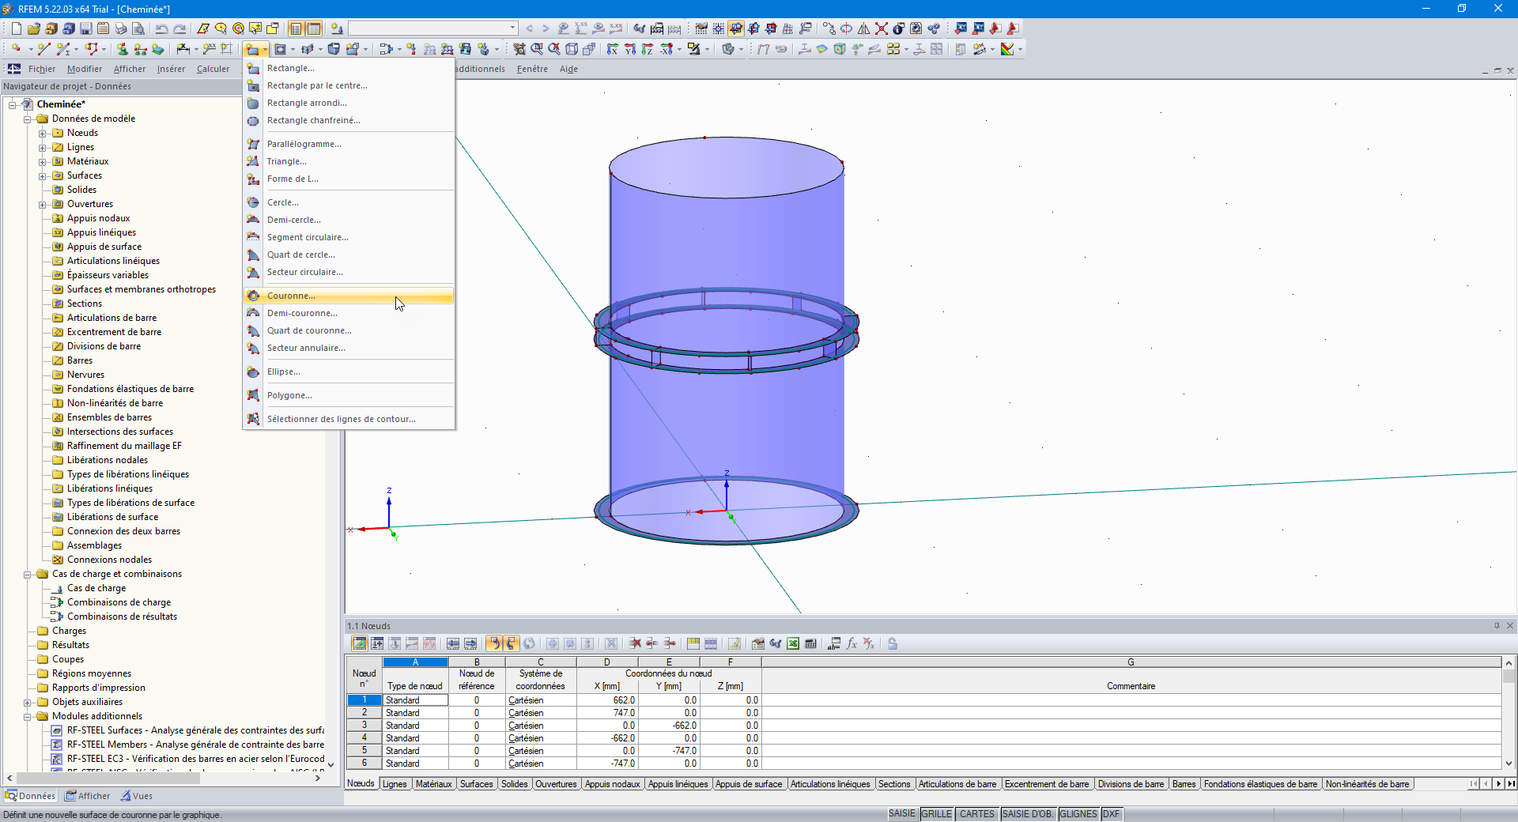Toggle GRILLE grid display in status bar
1518x822 pixels.
(937, 814)
